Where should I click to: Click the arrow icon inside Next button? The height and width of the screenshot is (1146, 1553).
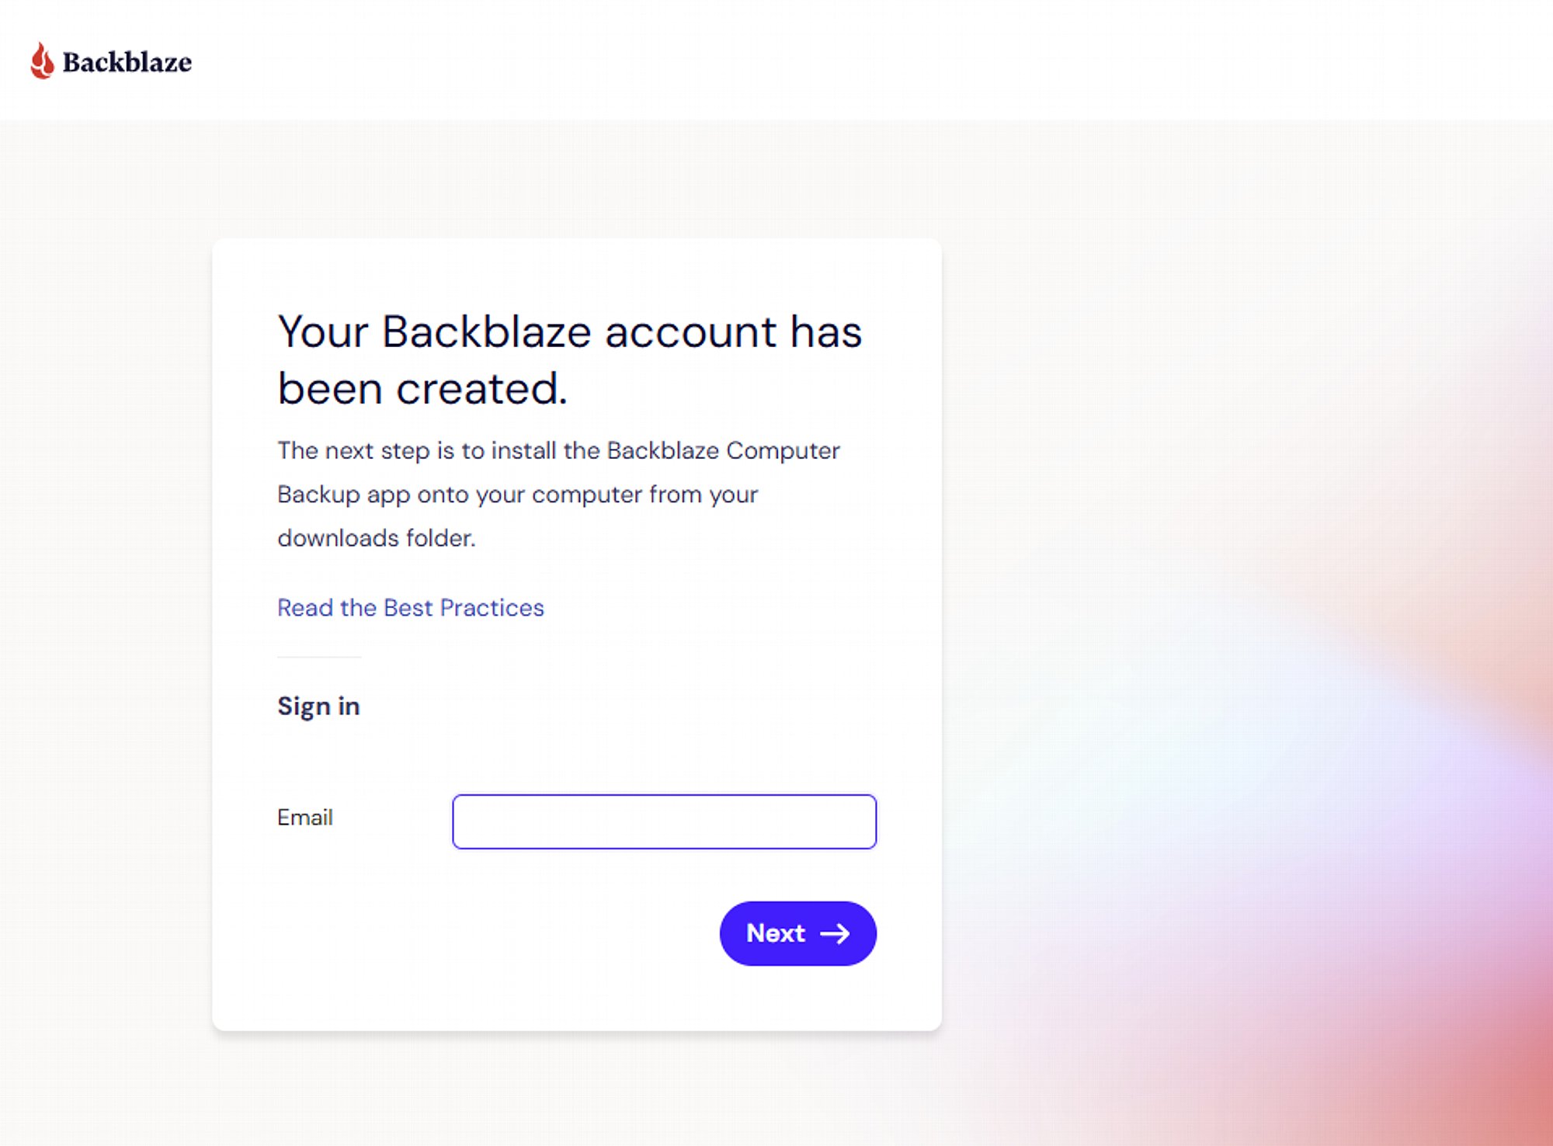coord(836,933)
